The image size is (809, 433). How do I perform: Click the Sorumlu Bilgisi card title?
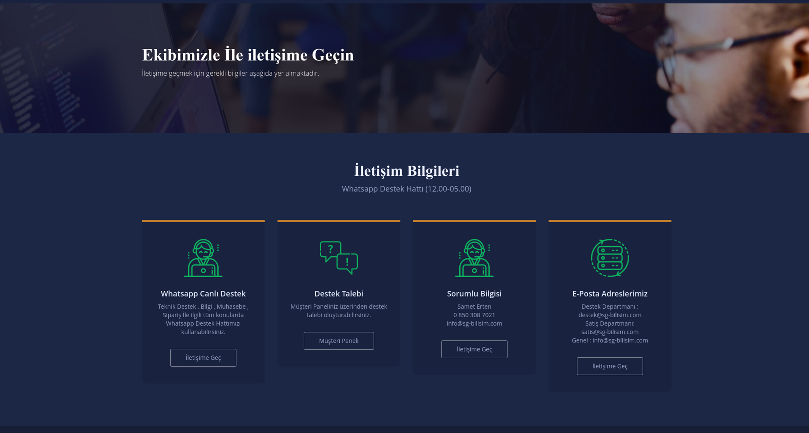pyautogui.click(x=474, y=293)
